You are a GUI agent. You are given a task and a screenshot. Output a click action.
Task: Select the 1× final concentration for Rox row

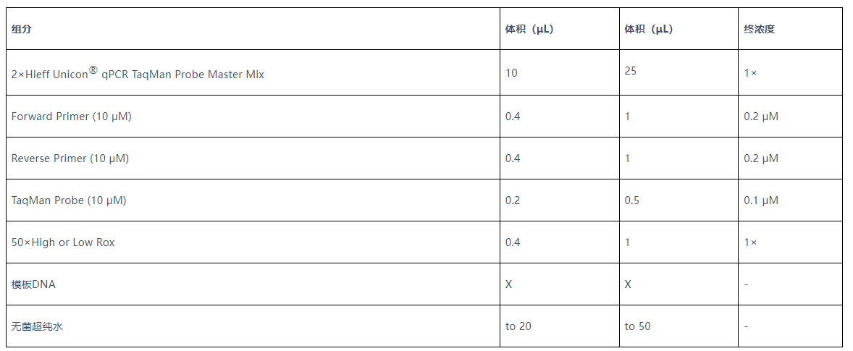751,242
